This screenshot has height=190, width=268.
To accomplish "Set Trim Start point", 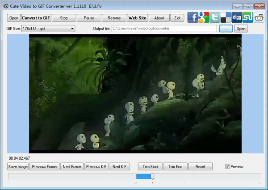I will click(150, 167).
